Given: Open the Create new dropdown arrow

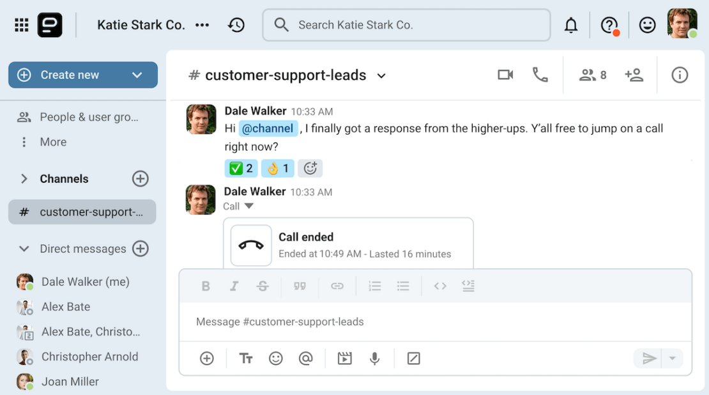Looking at the screenshot, I should click(x=137, y=75).
